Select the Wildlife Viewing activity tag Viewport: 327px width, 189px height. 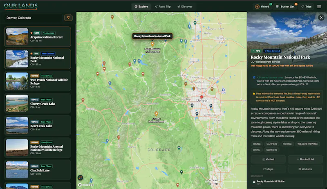click(x=307, y=144)
